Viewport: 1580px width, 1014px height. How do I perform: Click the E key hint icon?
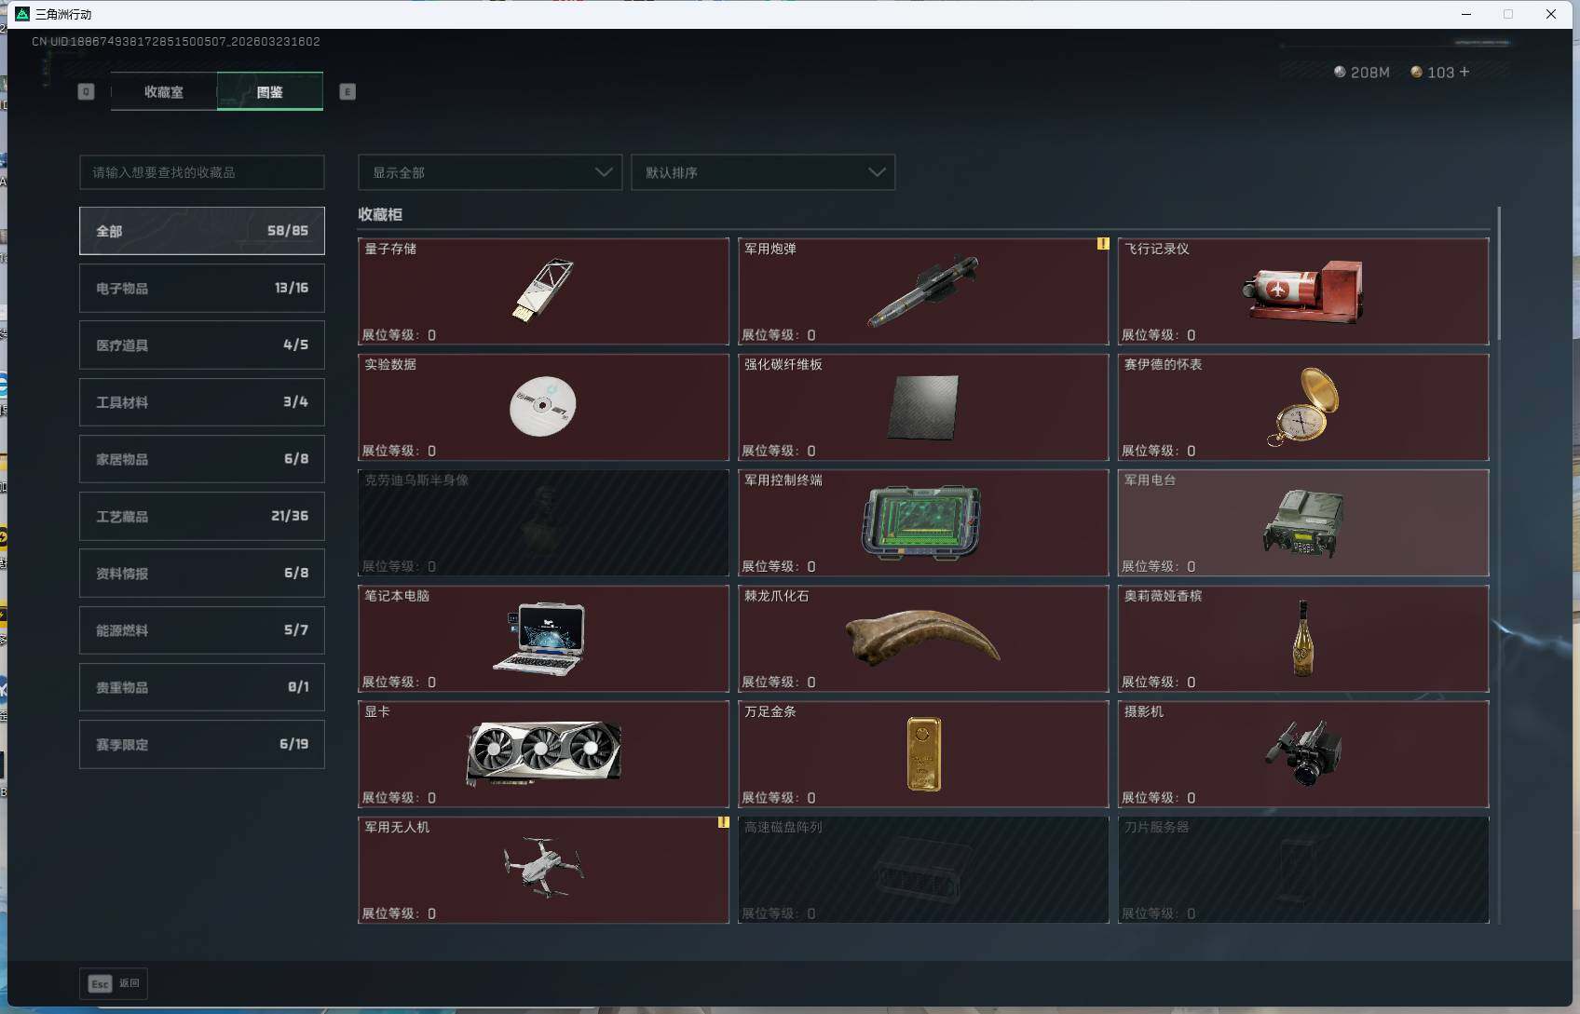coord(347,91)
